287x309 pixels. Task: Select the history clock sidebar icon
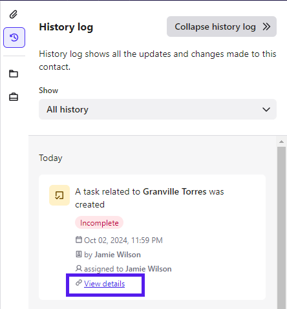[x=14, y=37]
